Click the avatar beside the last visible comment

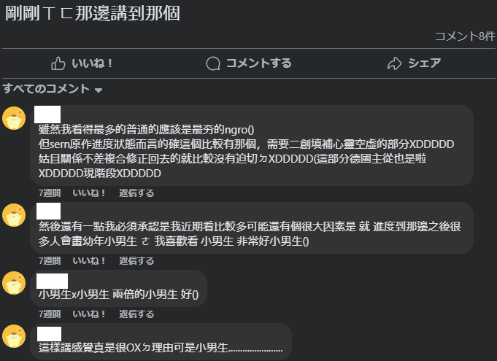tap(14, 336)
